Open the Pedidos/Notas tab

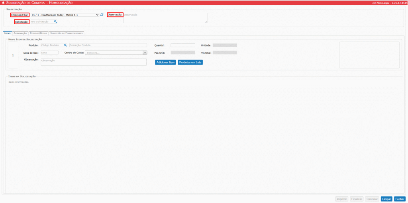tap(38, 33)
